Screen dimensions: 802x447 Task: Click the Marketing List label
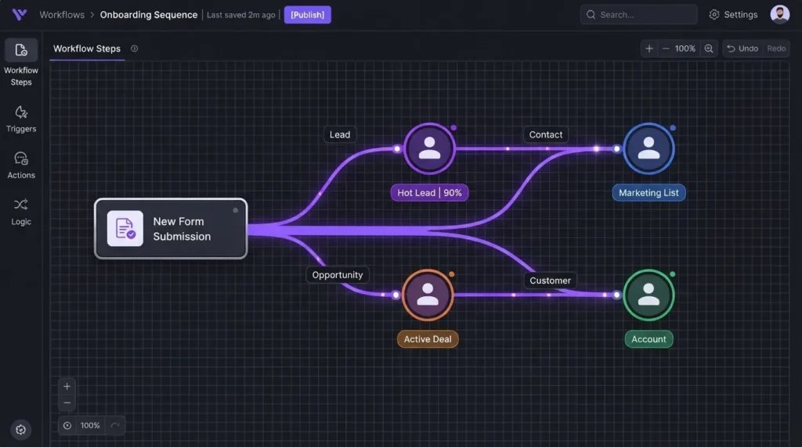648,193
